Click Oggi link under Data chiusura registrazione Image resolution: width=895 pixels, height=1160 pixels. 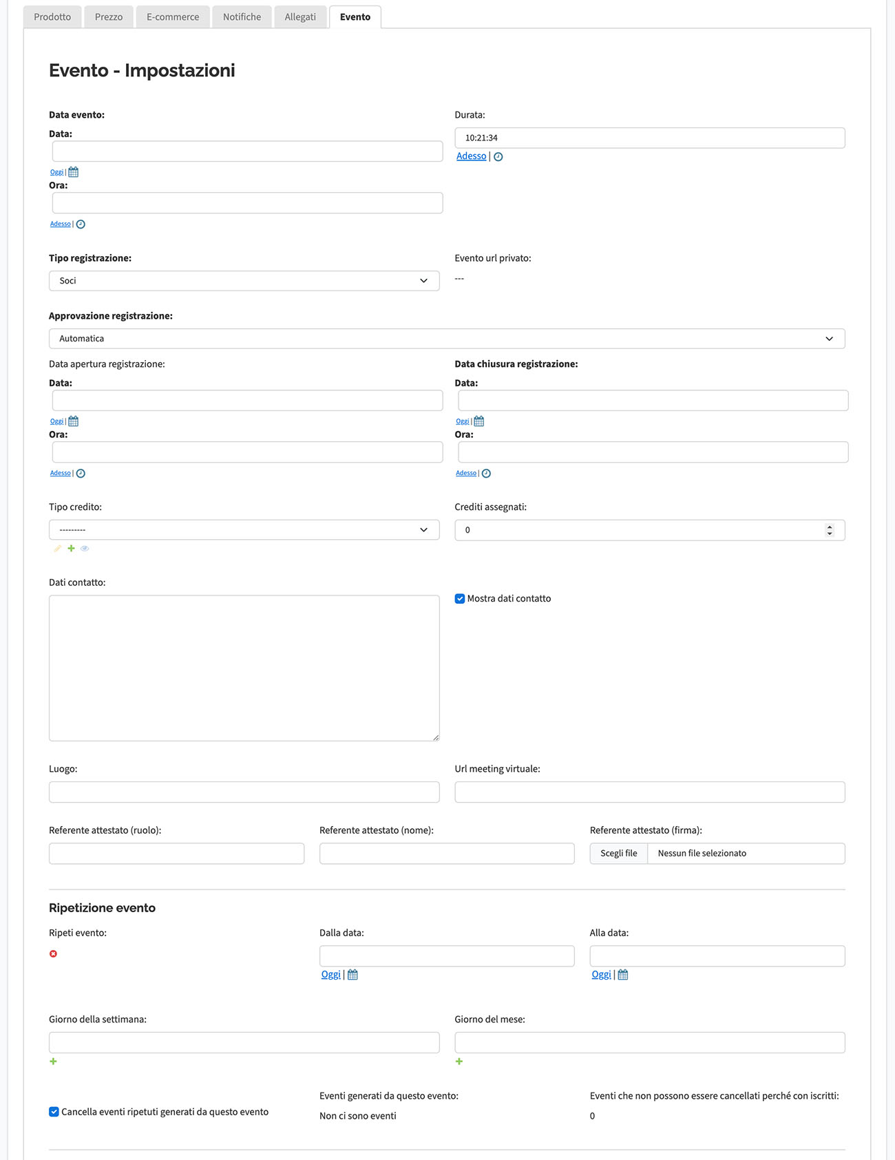tap(463, 421)
